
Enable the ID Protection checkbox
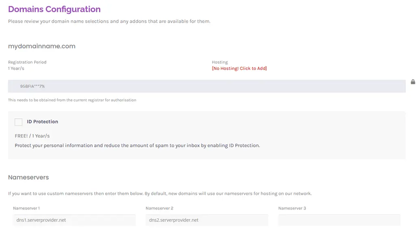(x=18, y=122)
